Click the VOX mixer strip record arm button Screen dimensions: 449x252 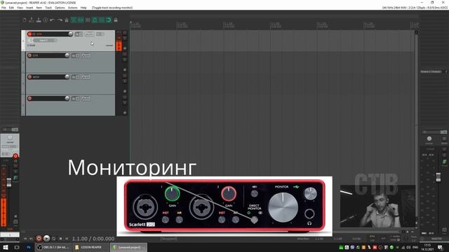point(15,156)
